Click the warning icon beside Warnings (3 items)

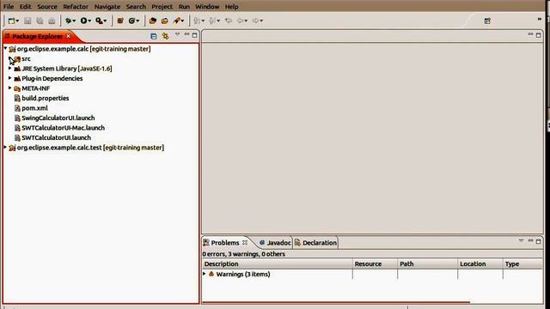211,274
